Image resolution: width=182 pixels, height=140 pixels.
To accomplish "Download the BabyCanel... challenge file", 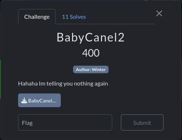I will point(39,100).
